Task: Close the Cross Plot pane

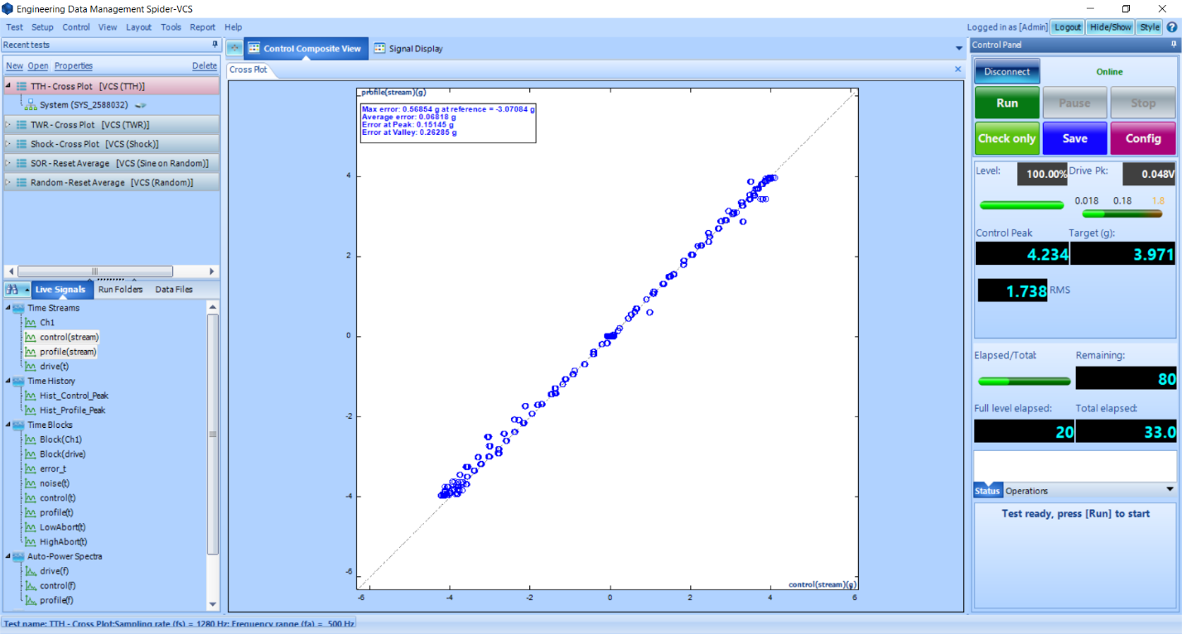Action: pyautogui.click(x=958, y=70)
